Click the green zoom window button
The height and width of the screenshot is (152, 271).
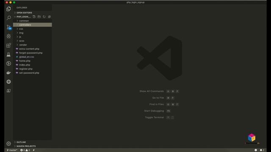[14, 3]
